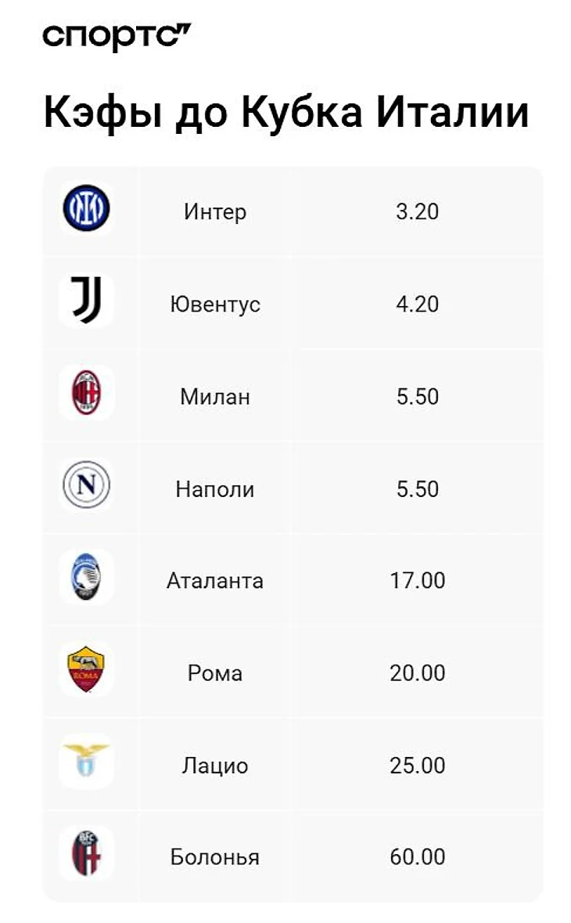The width and height of the screenshot is (571, 923).
Task: Select the Наполи team name
Action: (215, 489)
